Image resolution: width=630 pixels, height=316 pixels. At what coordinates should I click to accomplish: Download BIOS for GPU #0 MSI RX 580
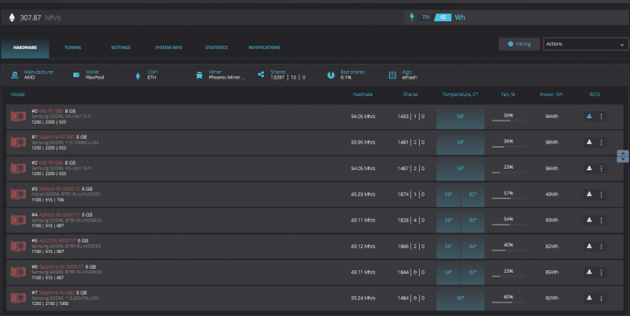click(x=589, y=117)
